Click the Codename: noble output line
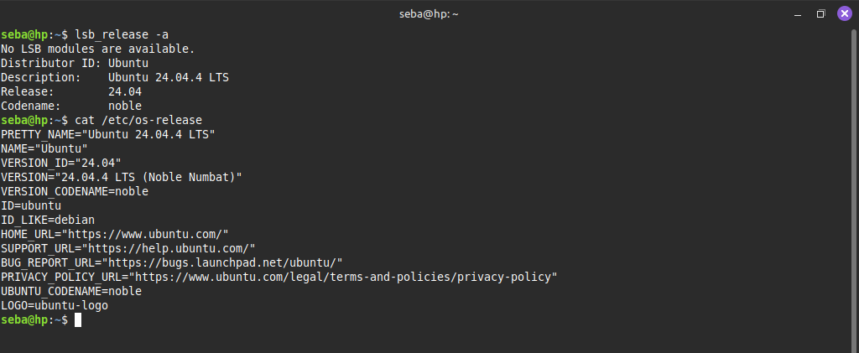859x353 pixels. (x=71, y=106)
